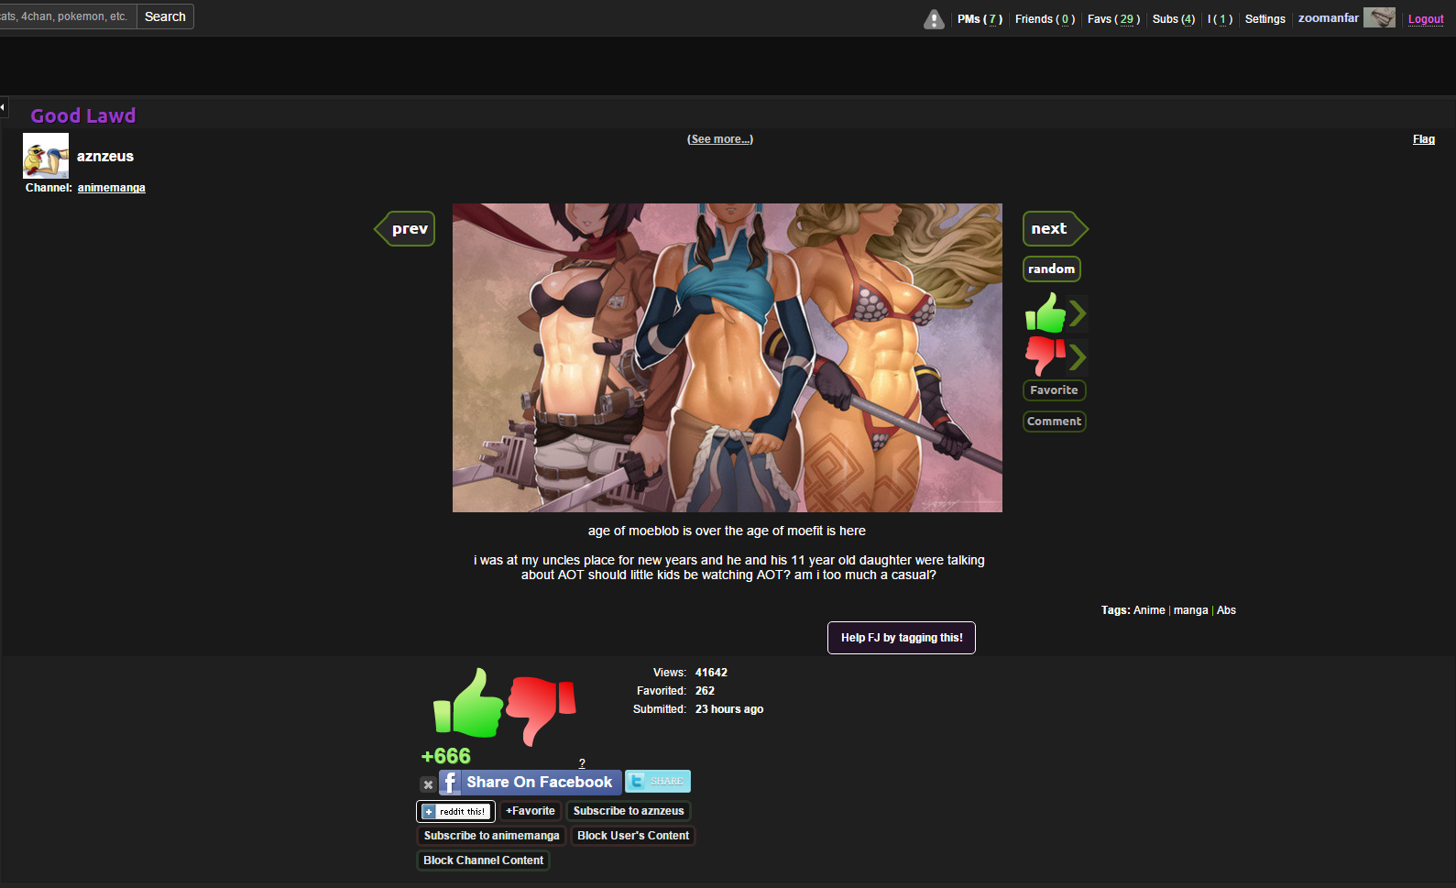Click the warning alert icon in top bar
Screen dimensions: 1456x888
[934, 19]
